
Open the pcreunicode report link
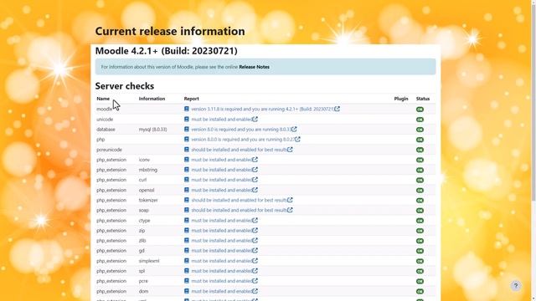239,150
